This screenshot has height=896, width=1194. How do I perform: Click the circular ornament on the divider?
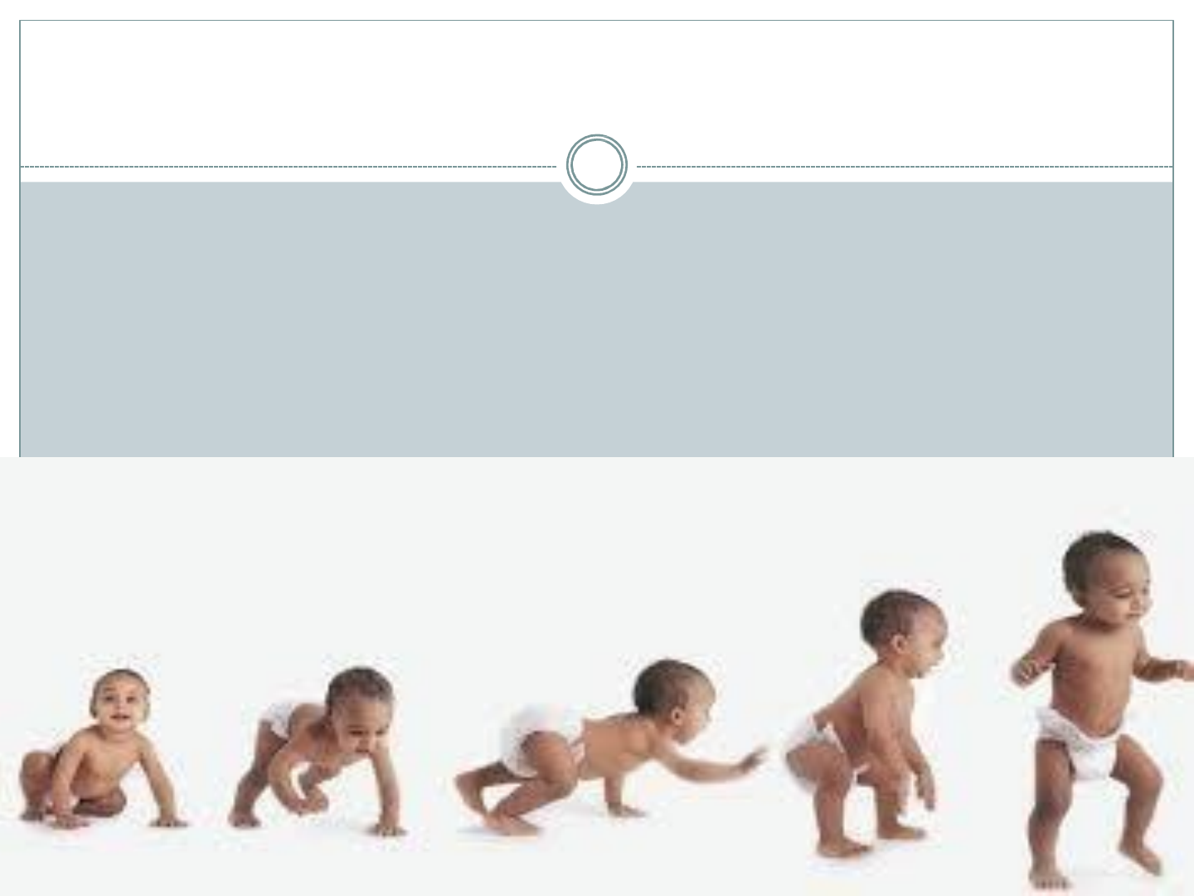[x=597, y=165]
